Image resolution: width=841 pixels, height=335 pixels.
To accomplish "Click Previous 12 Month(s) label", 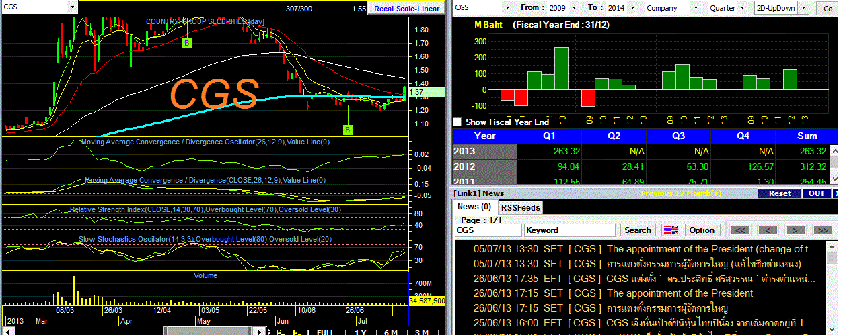I will coord(681,193).
